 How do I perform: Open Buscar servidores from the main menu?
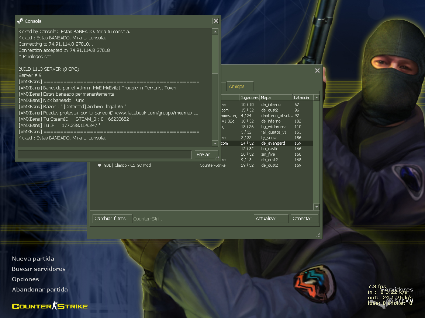(x=39, y=269)
